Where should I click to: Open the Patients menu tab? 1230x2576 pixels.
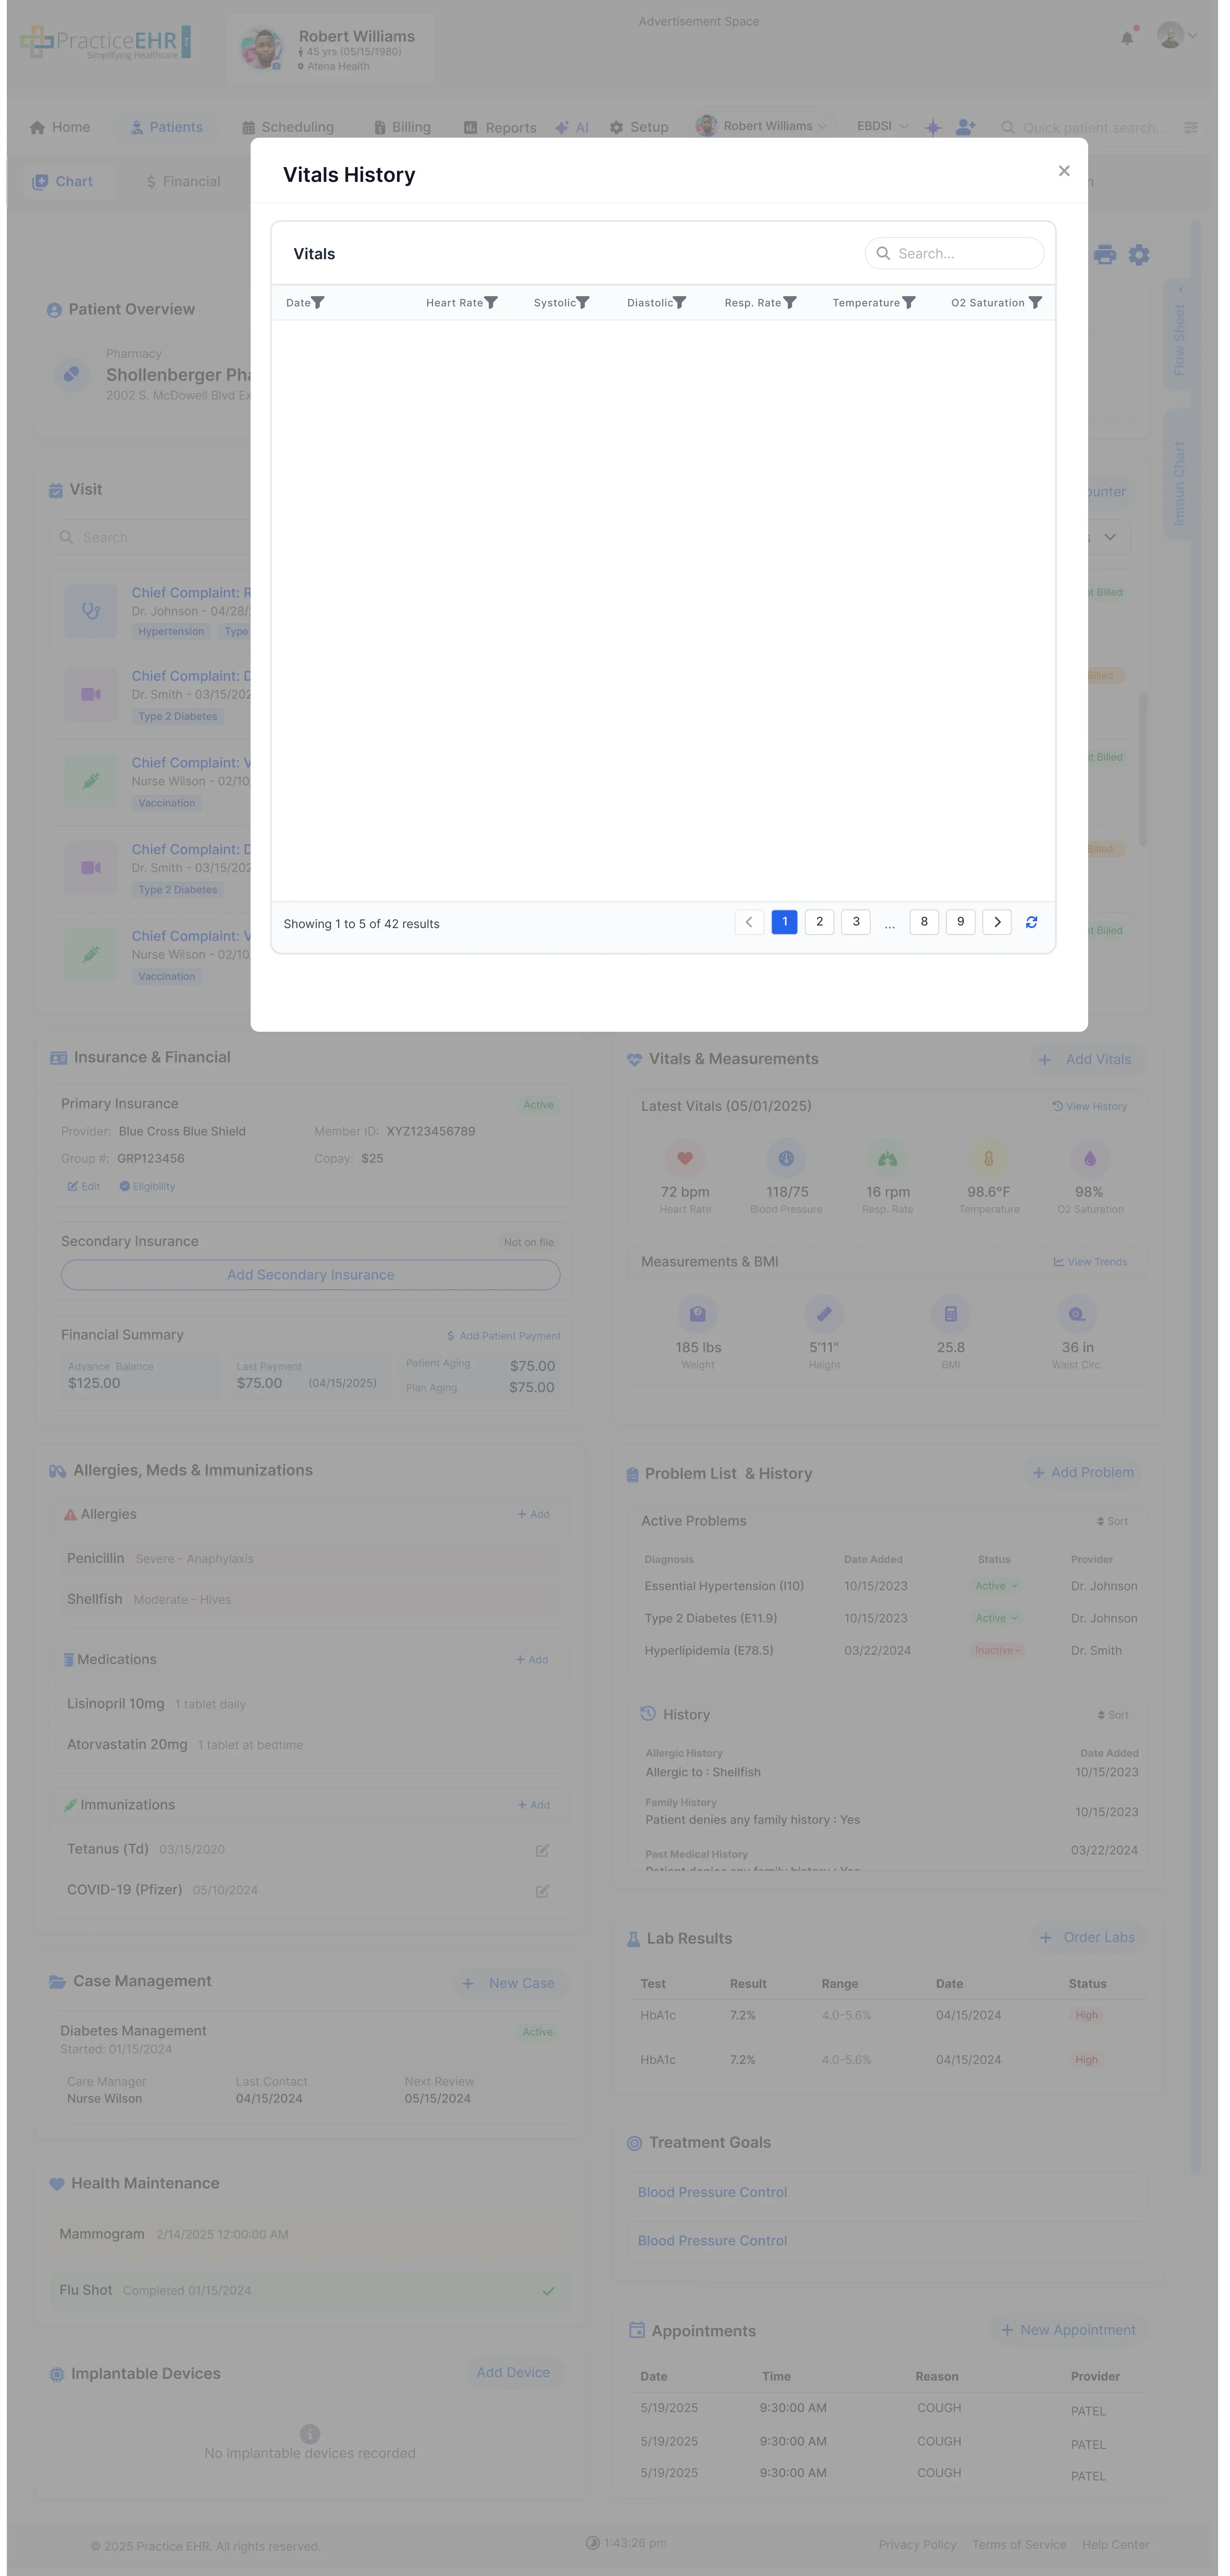[166, 127]
